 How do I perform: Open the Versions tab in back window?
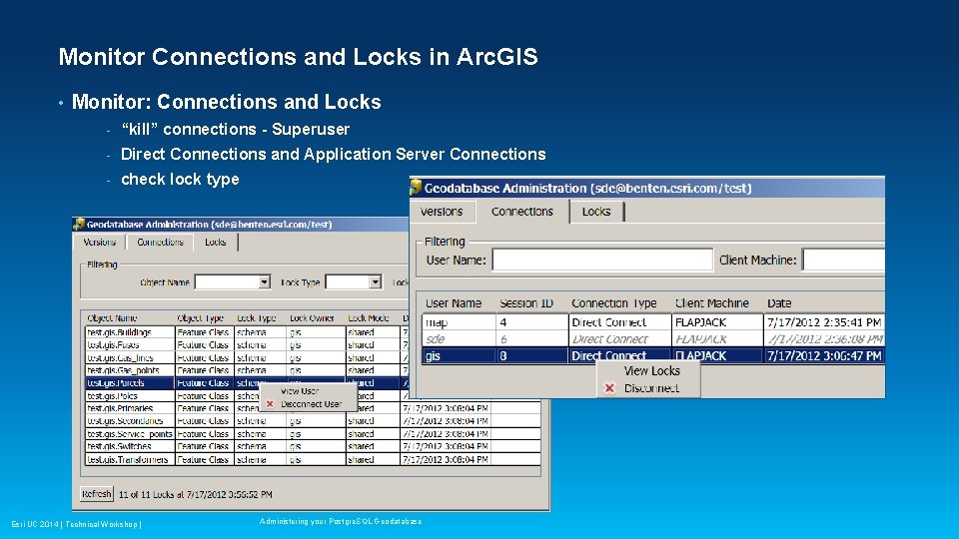click(100, 242)
